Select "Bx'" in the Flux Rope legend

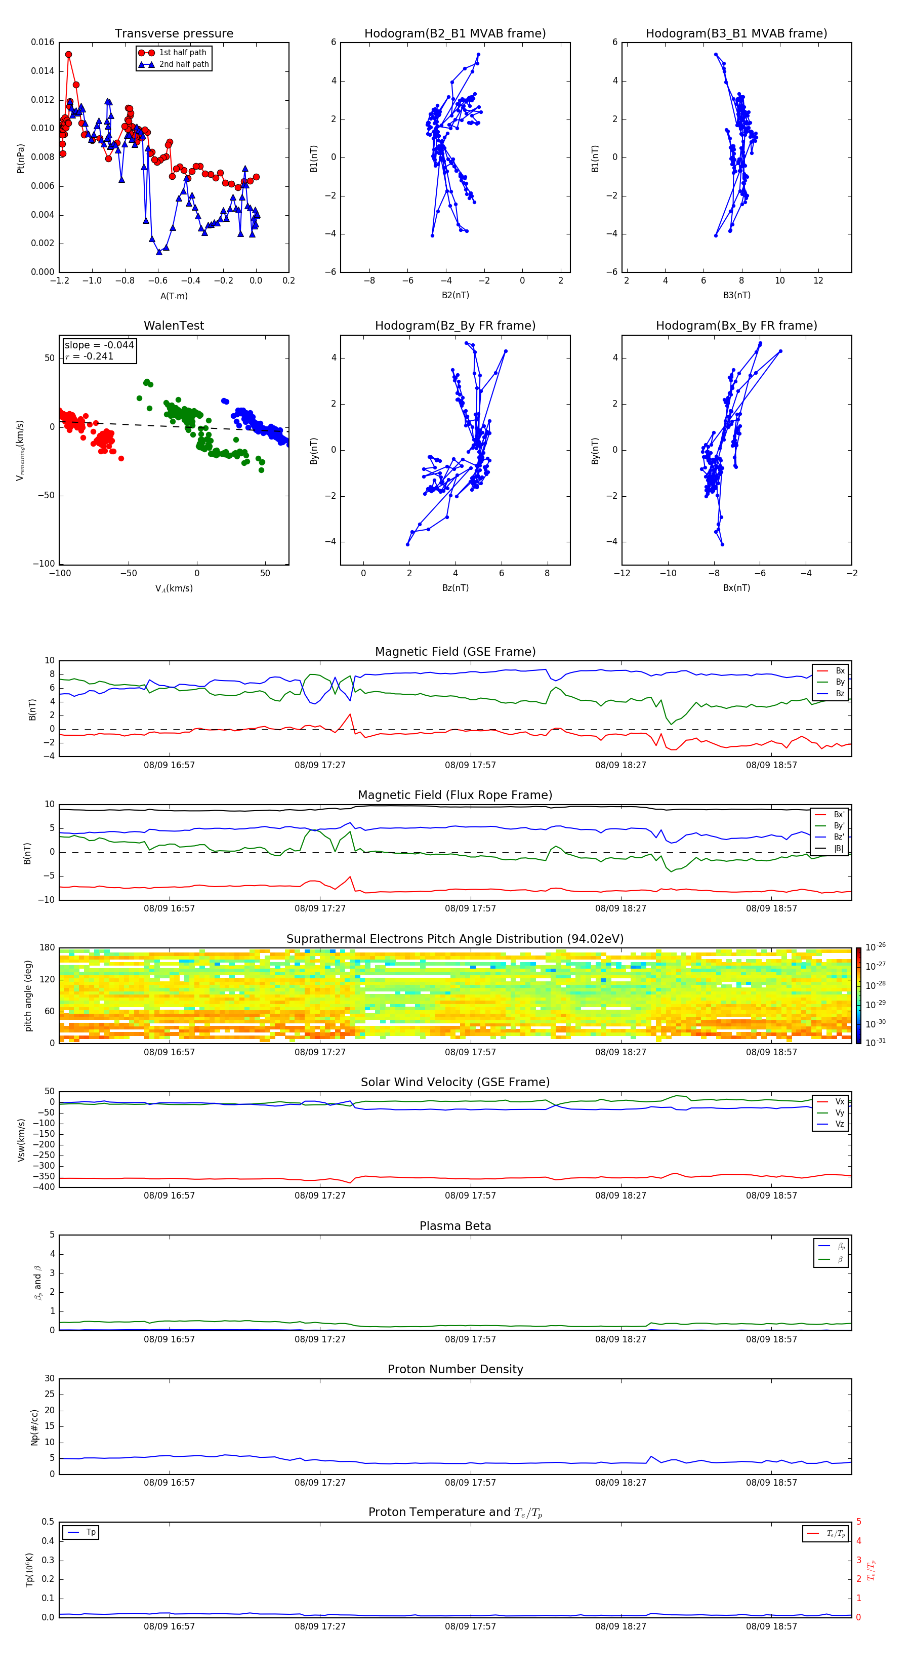point(830,815)
